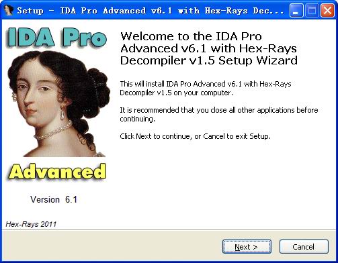Click Next to continue setup

[x=247, y=246]
